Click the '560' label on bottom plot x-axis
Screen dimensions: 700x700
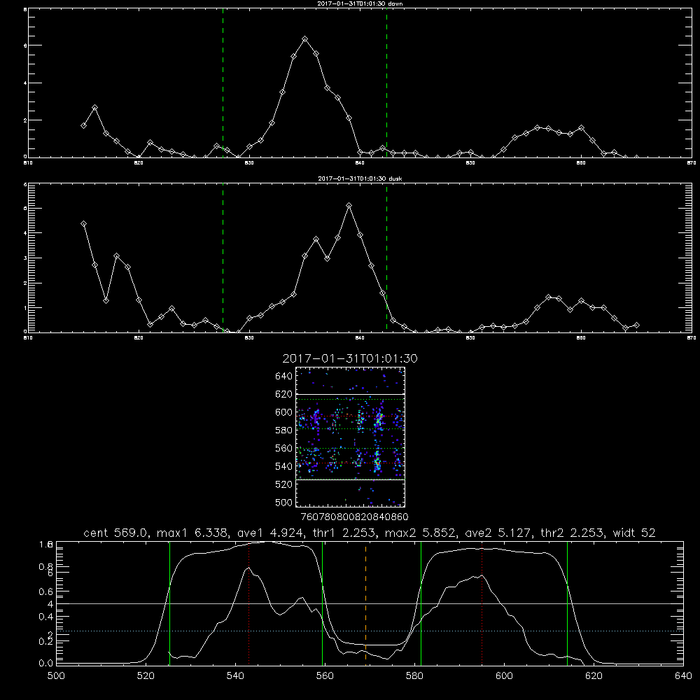(325, 676)
